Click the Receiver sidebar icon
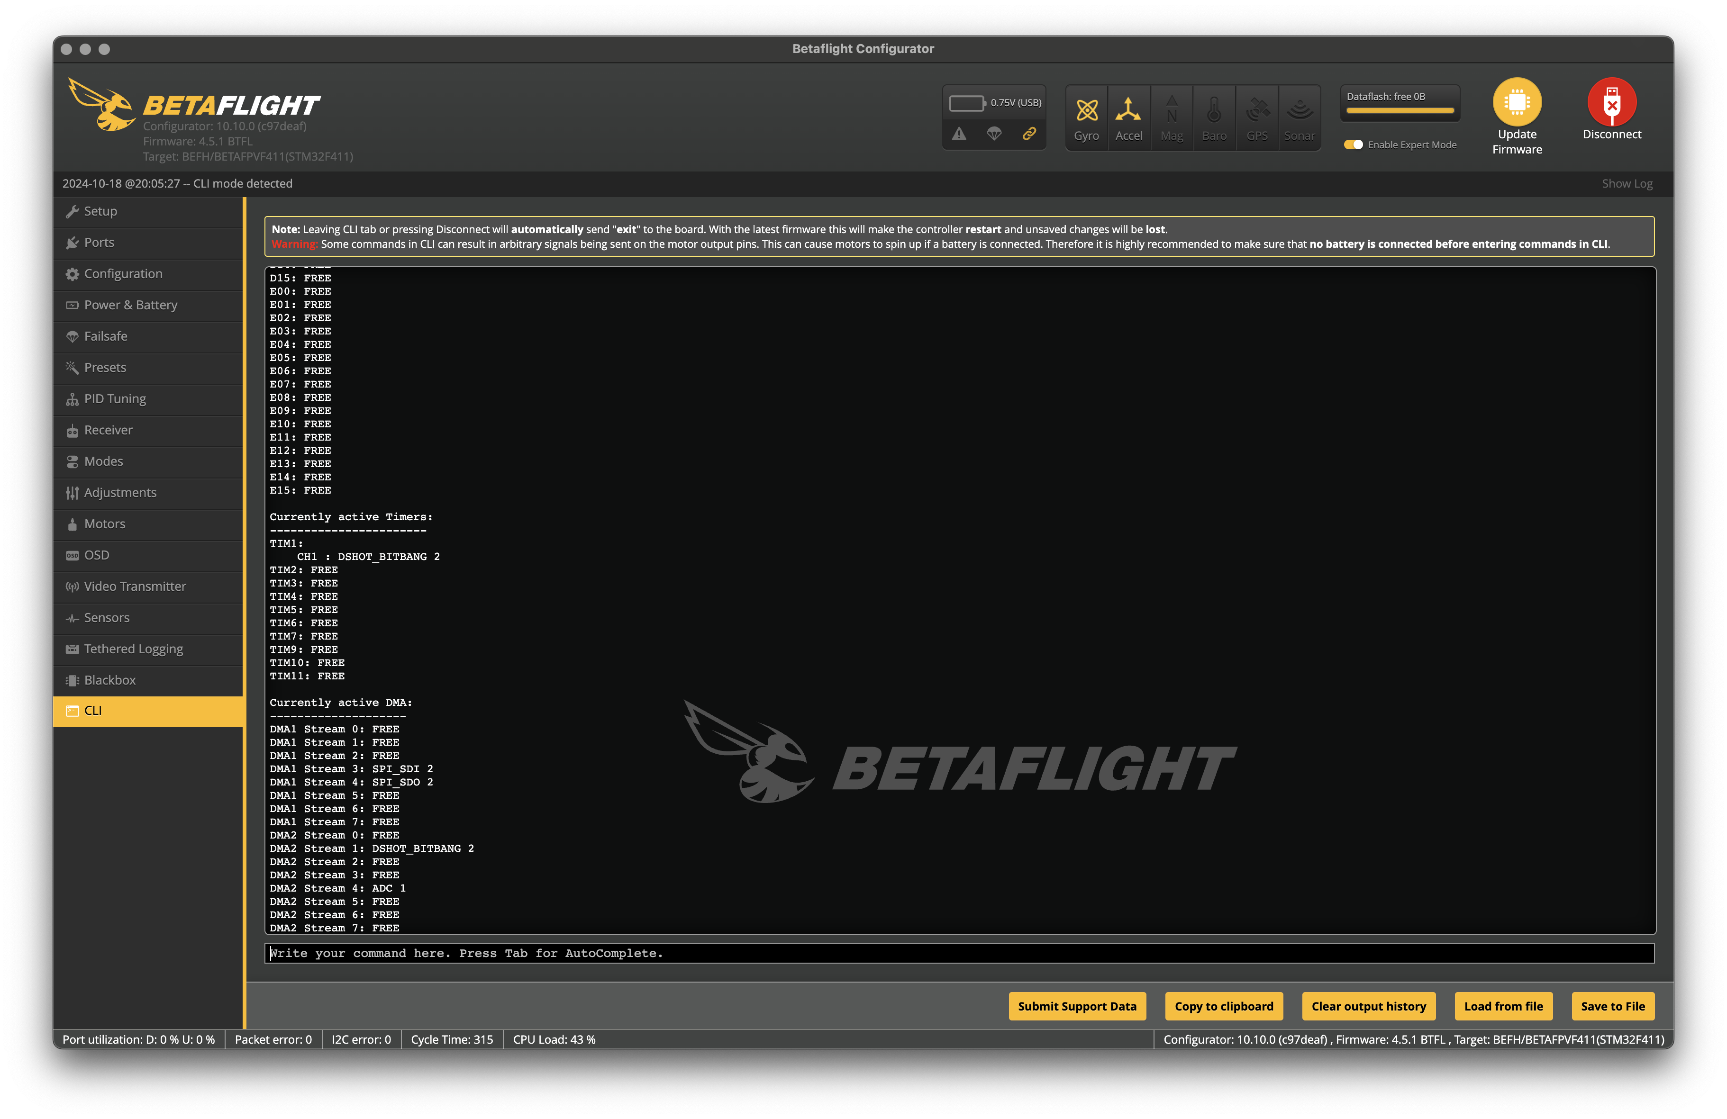 point(72,430)
